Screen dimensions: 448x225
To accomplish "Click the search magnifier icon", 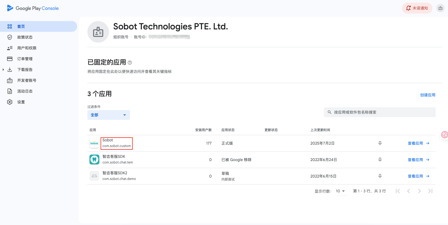I will click(329, 112).
